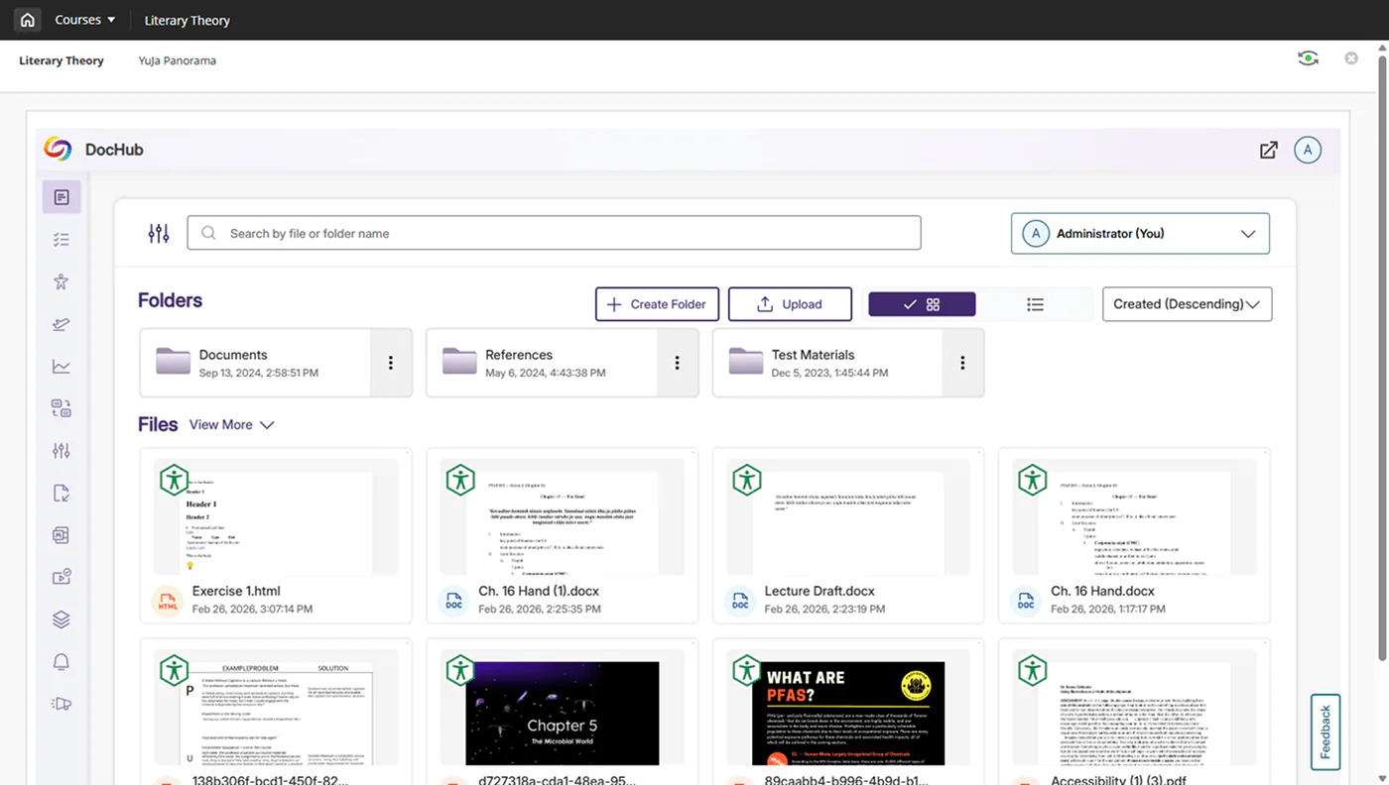The height and width of the screenshot is (785, 1389).
Task: Open the stacked layers icon in the sidebar
Action: coord(62,619)
